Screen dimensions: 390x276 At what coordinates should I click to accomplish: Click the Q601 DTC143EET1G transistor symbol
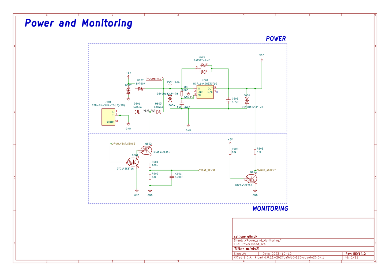[x=133, y=162]
